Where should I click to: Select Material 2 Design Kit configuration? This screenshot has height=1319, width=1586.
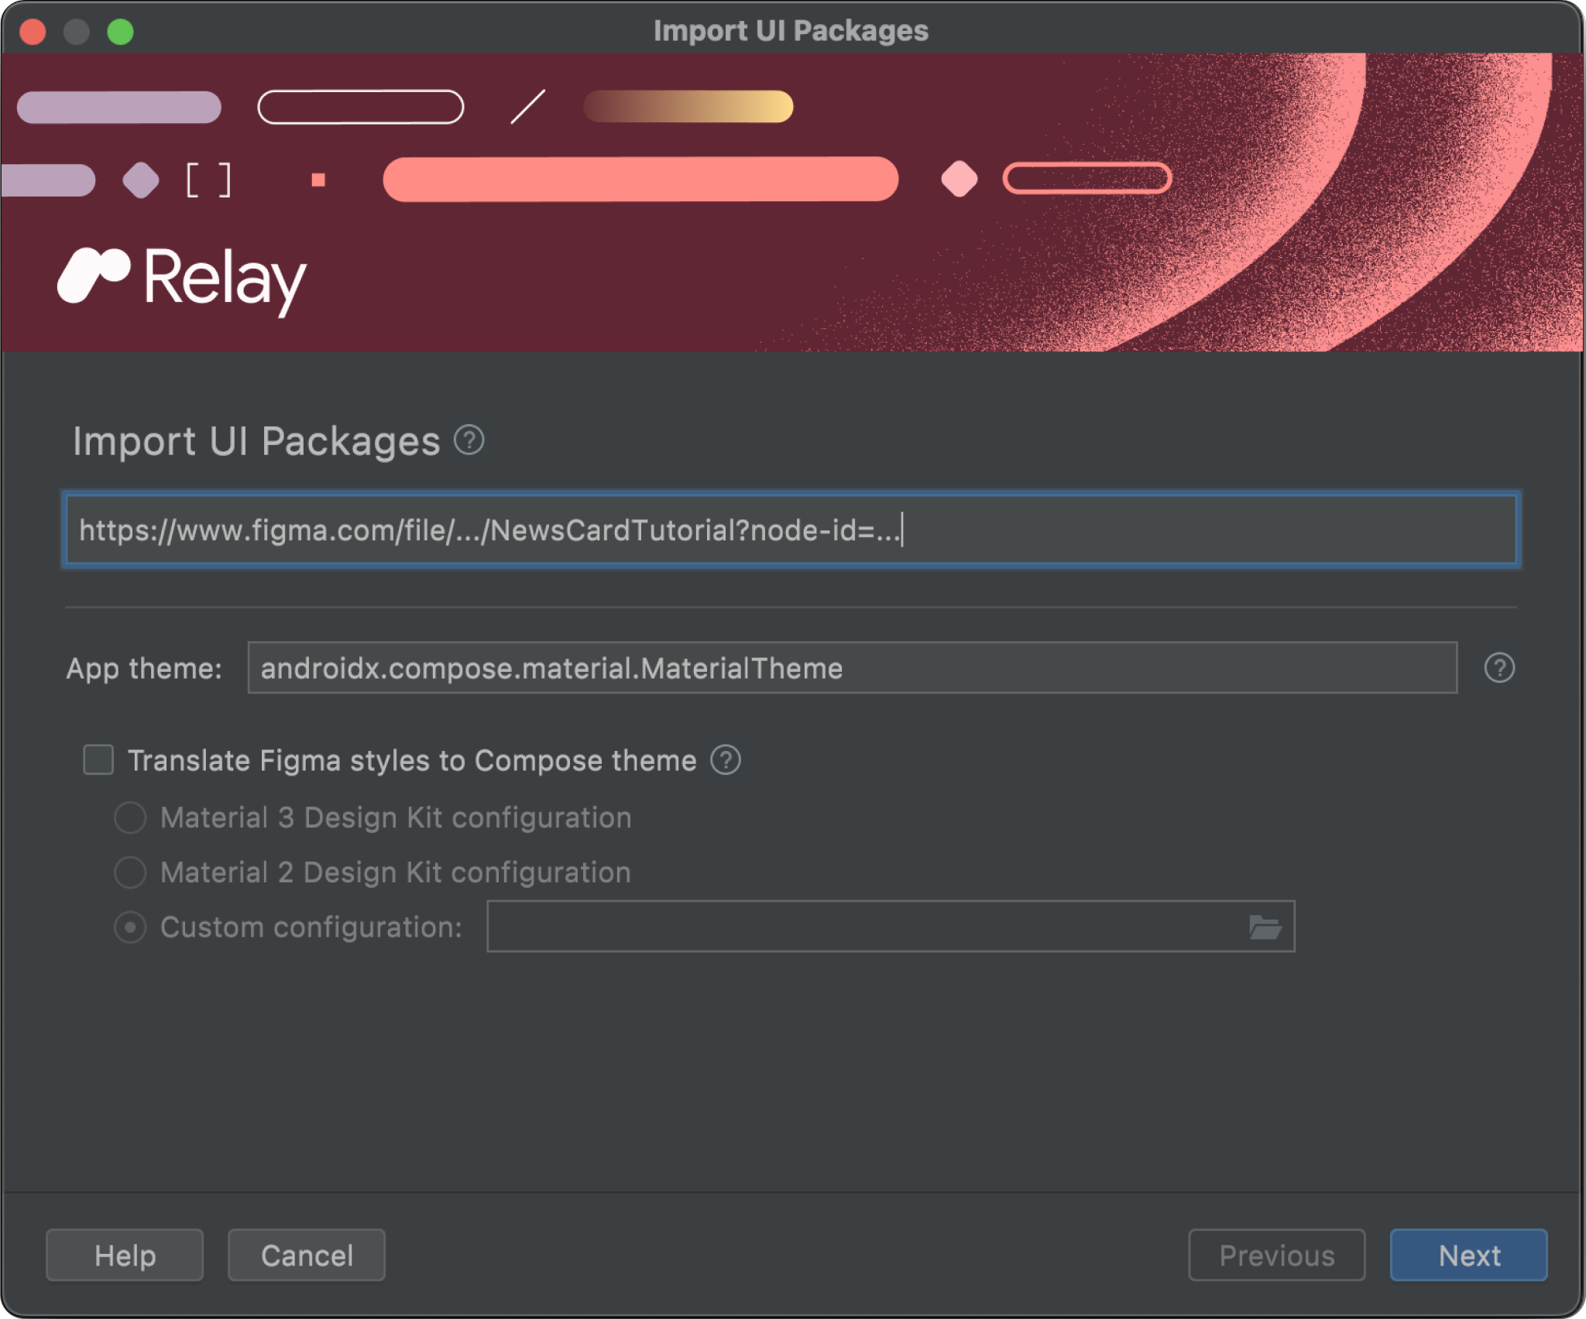tap(132, 870)
